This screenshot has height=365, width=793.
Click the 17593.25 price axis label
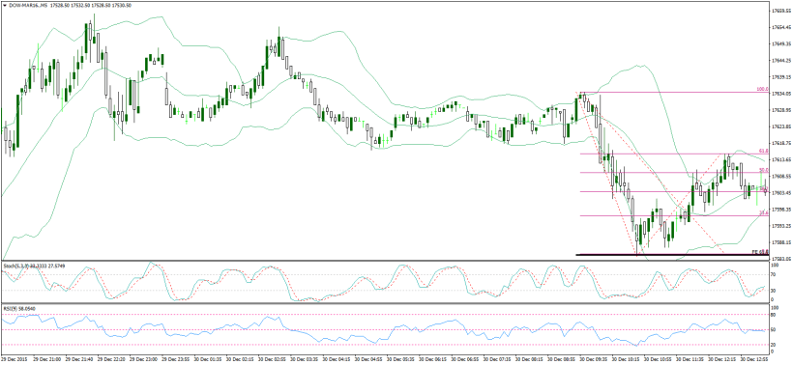[781, 226]
